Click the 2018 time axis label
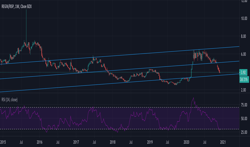250x147 pixels. 113,142
